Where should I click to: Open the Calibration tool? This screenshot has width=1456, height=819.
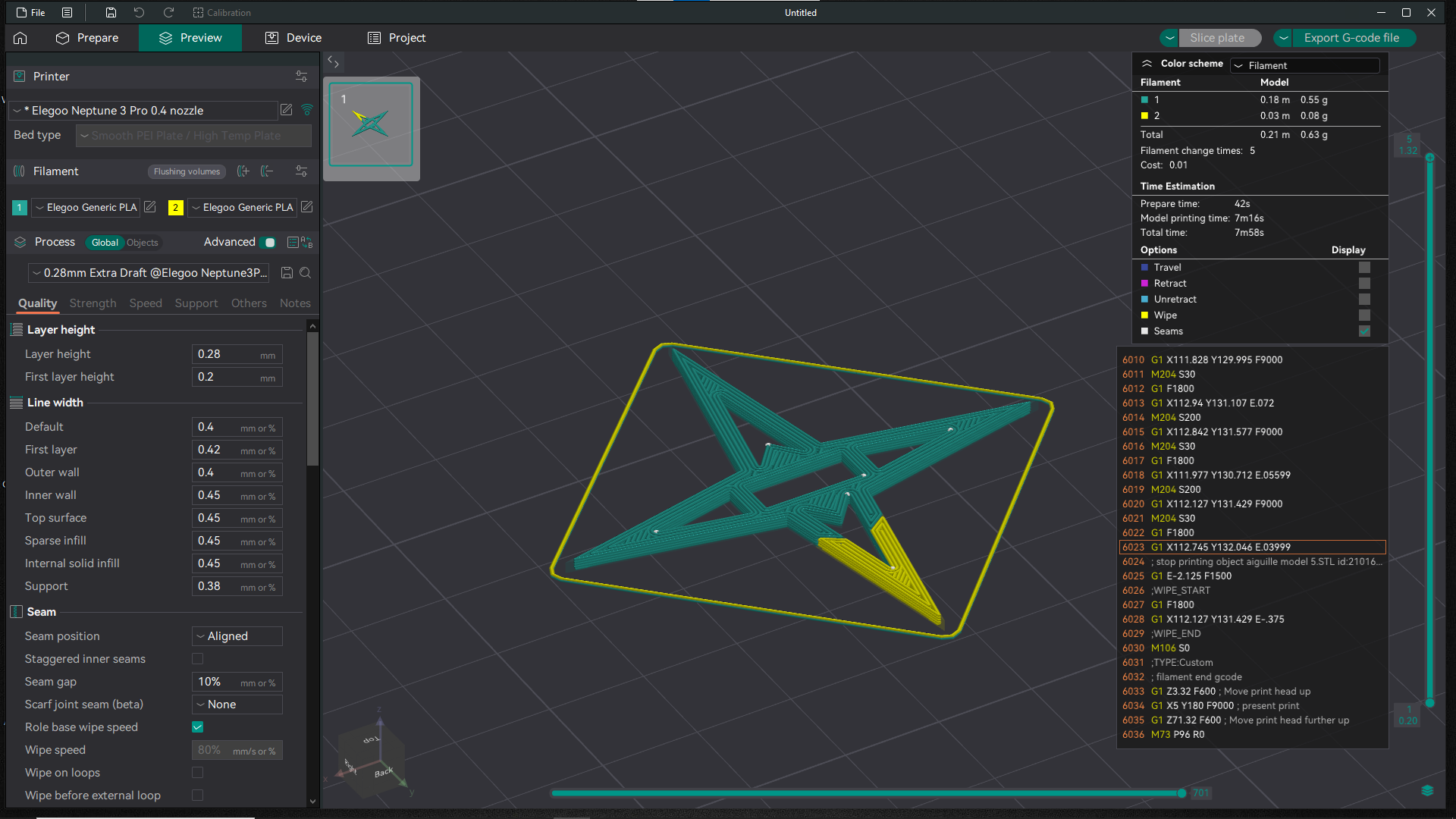(x=221, y=12)
